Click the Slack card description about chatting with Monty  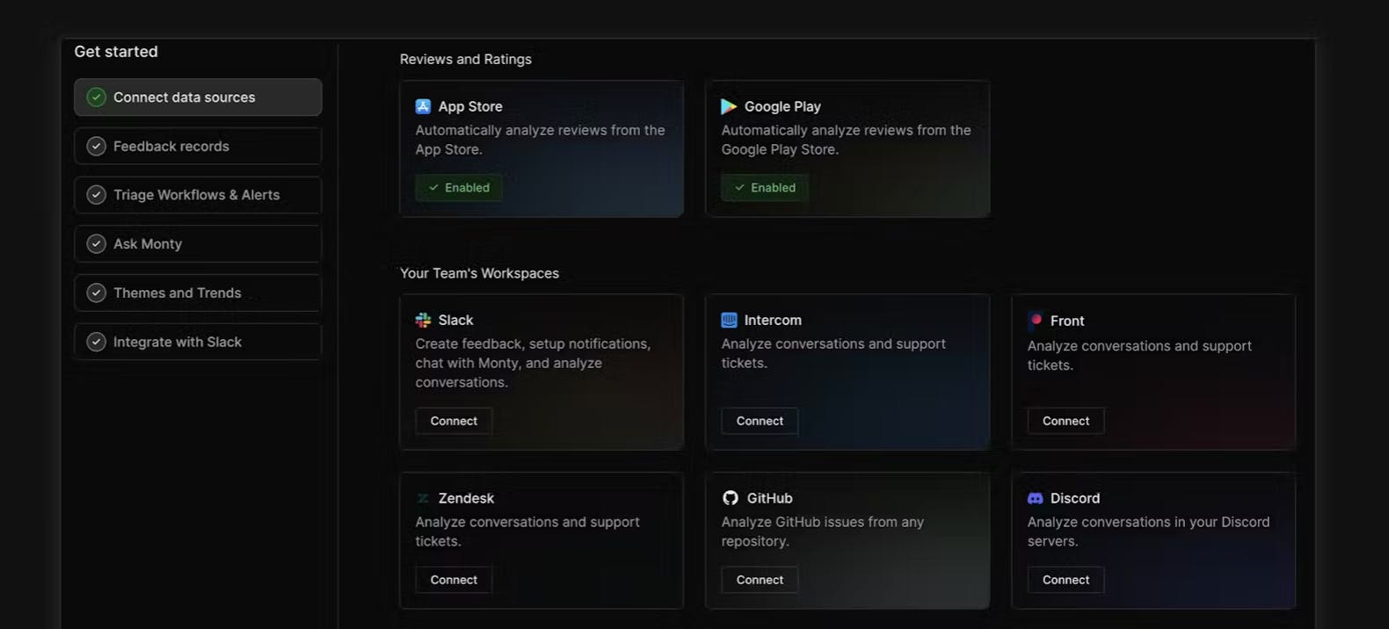point(533,363)
